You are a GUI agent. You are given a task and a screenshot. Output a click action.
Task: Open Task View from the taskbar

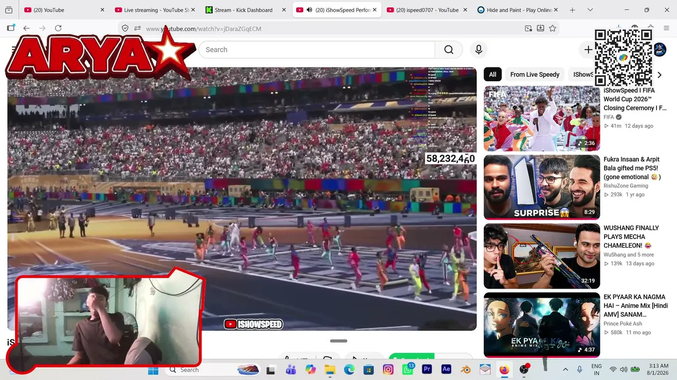pos(271,370)
